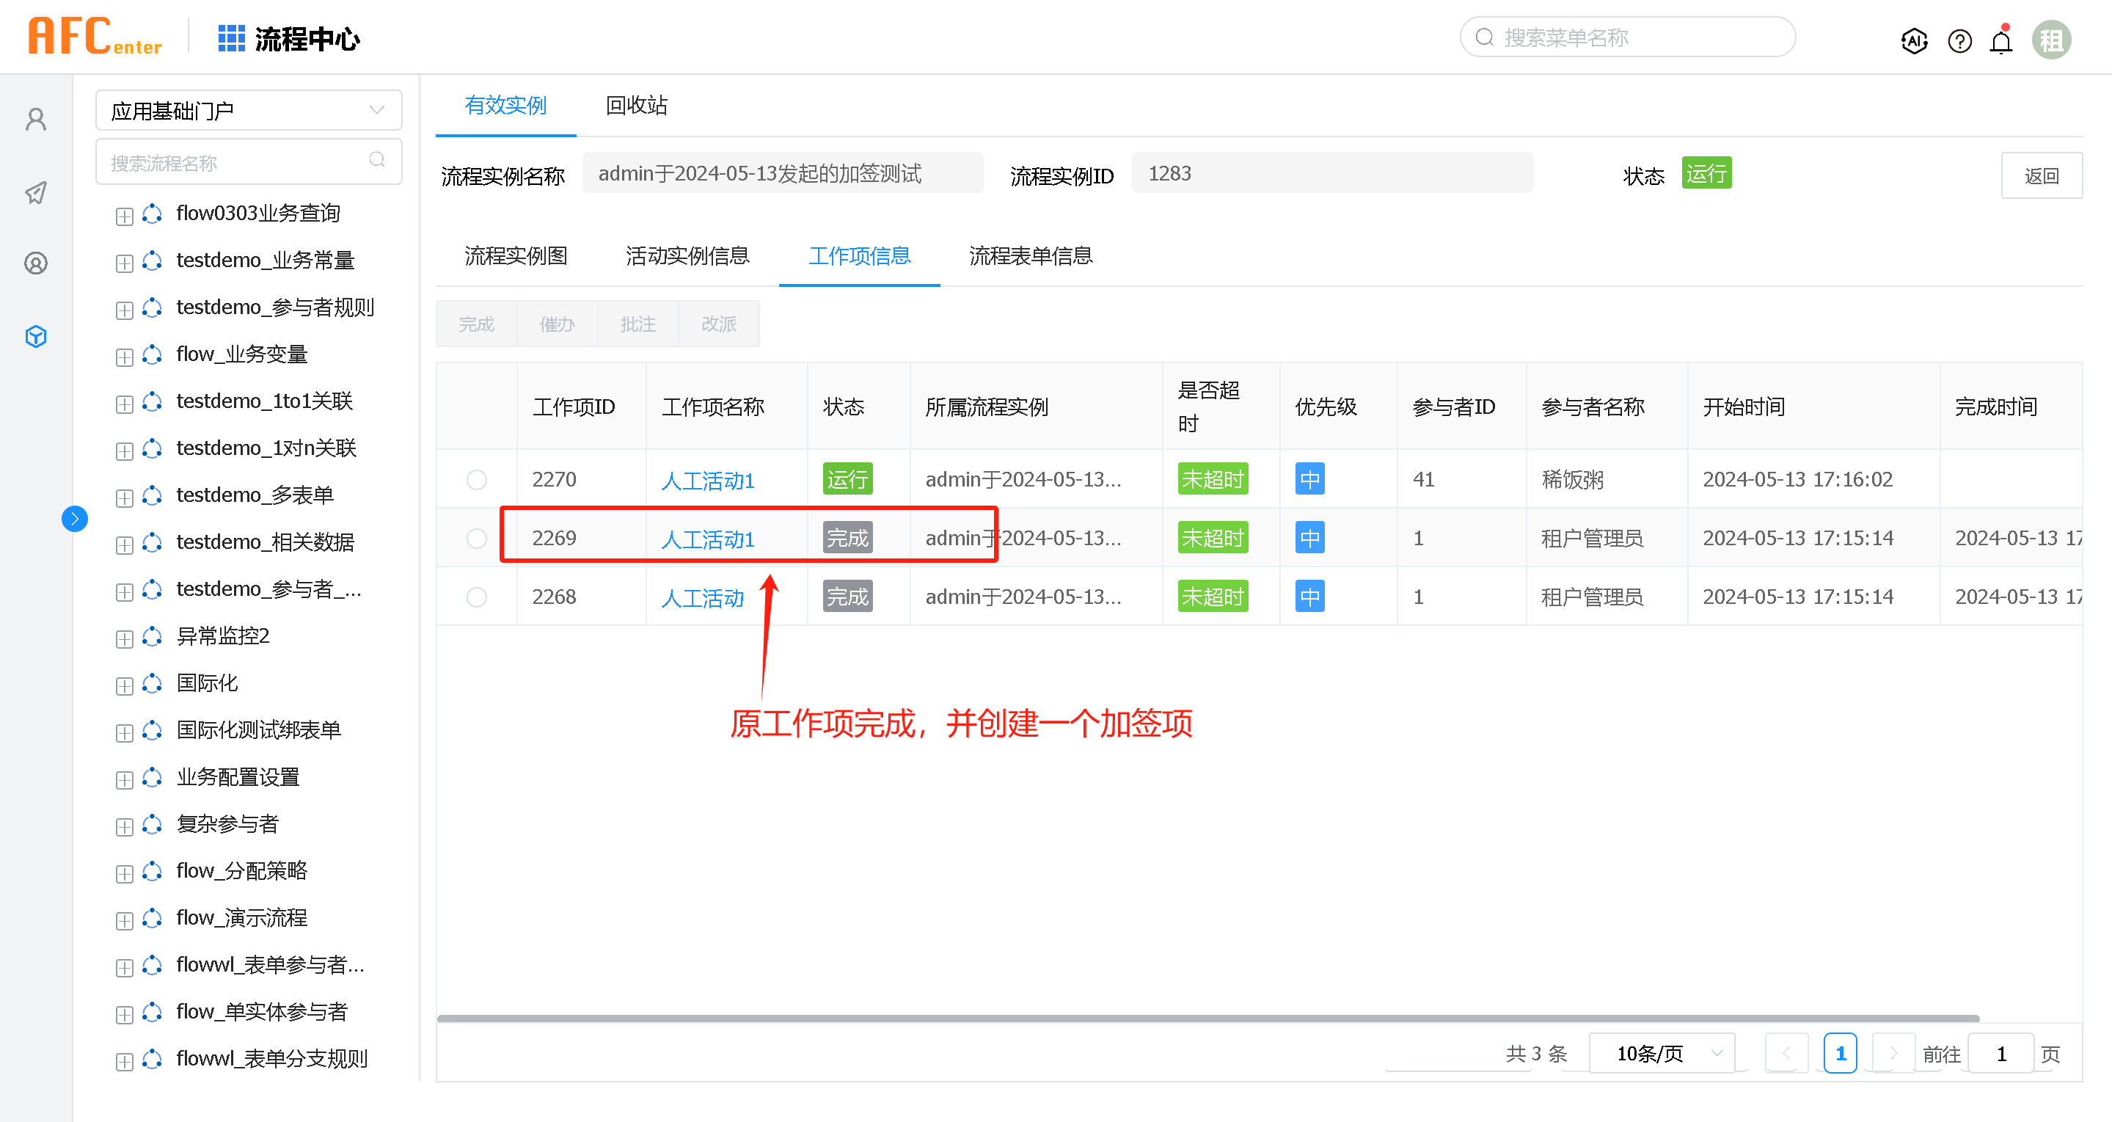2112x1122 pixels.
Task: Open the app grid icon beside 流程中心
Action: (231, 39)
